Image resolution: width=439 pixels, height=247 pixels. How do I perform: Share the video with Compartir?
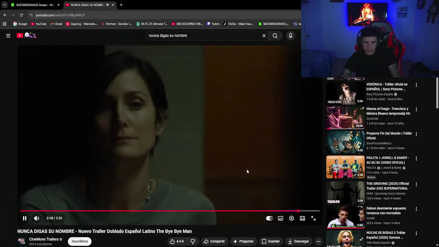pos(214,241)
